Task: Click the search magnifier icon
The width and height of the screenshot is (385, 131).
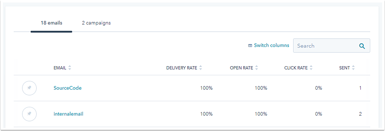Action: [x=362, y=46]
